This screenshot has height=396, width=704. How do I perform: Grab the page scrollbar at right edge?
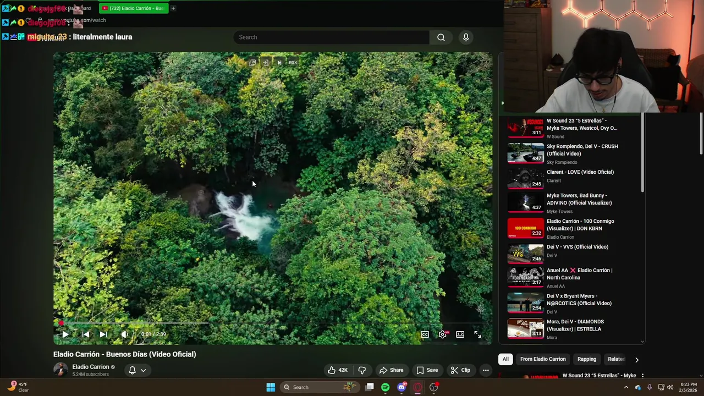click(701, 134)
